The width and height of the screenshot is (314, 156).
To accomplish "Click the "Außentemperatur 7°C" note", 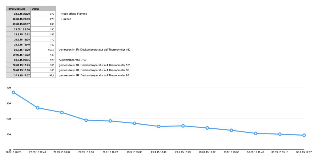I will 72,60.
